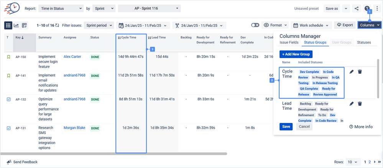Image resolution: width=383 pixels, height=168 pixels.
Task: Delete the Lead Time group via trash icon
Action: click(360, 104)
